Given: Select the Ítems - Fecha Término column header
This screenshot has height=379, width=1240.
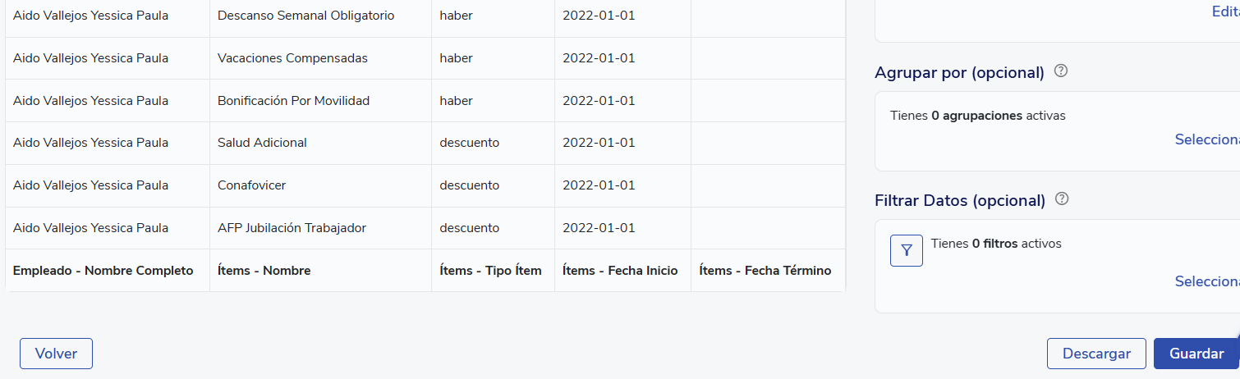Looking at the screenshot, I should pyautogui.click(x=765, y=271).
